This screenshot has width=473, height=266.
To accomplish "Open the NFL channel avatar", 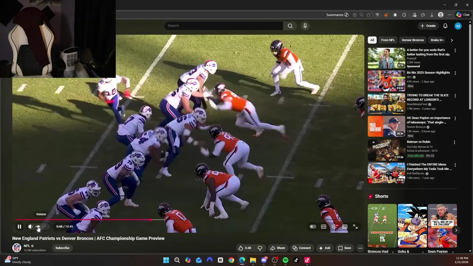I will tap(17, 248).
